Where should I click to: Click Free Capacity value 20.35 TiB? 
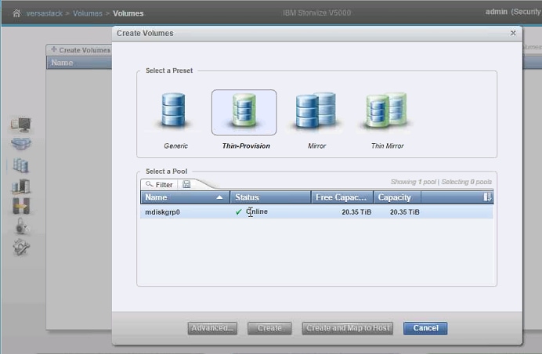356,212
